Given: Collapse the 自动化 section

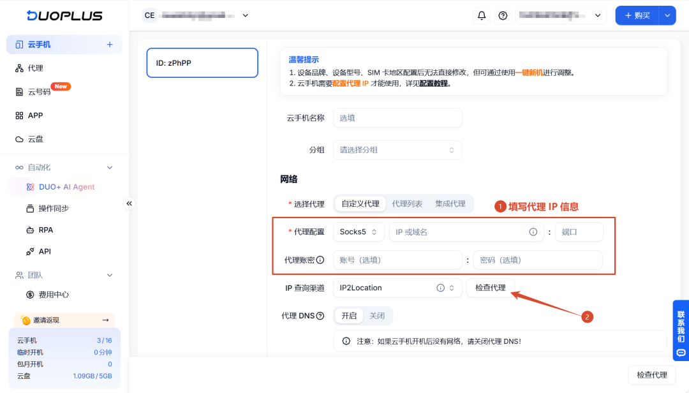Looking at the screenshot, I should tap(110, 168).
